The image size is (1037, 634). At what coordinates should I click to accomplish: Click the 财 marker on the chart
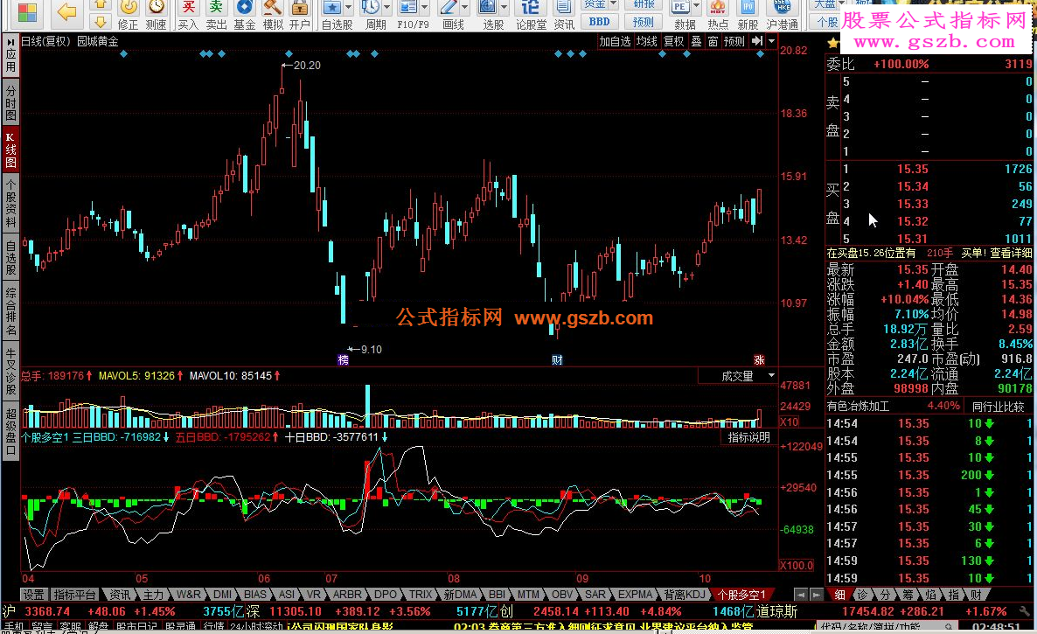pos(557,359)
